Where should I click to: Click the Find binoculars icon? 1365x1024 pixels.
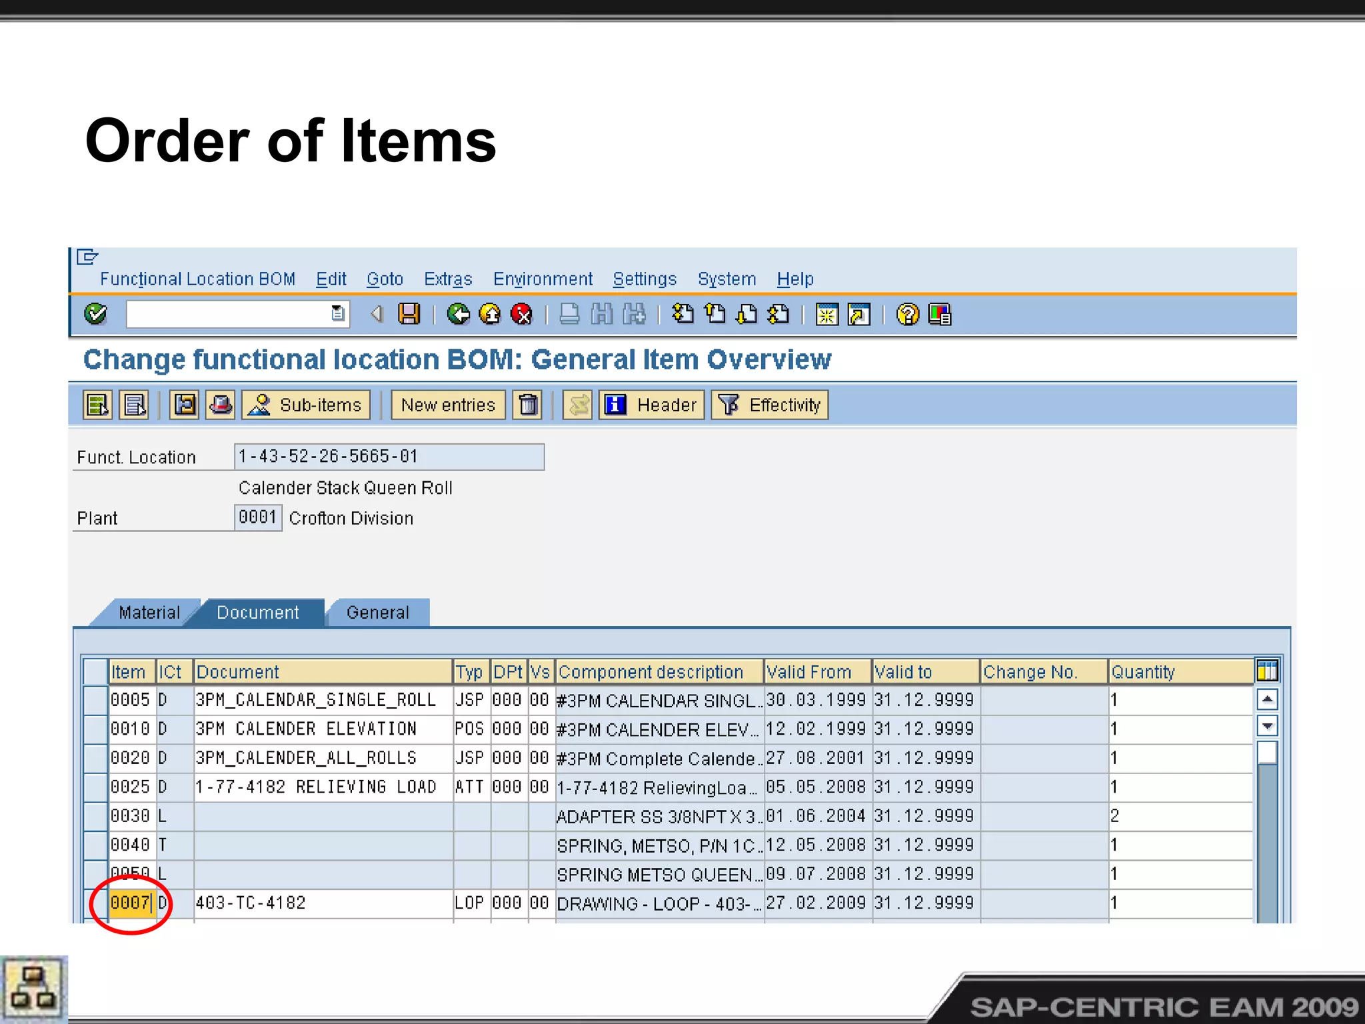pyautogui.click(x=601, y=313)
